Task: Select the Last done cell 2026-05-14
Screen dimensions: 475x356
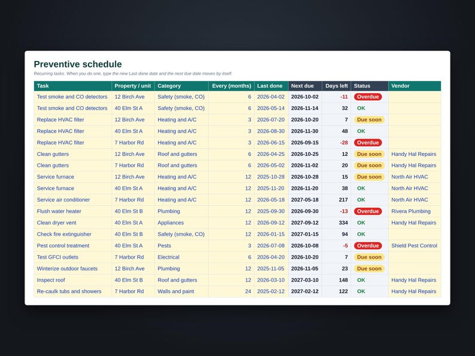Action: [271, 108]
